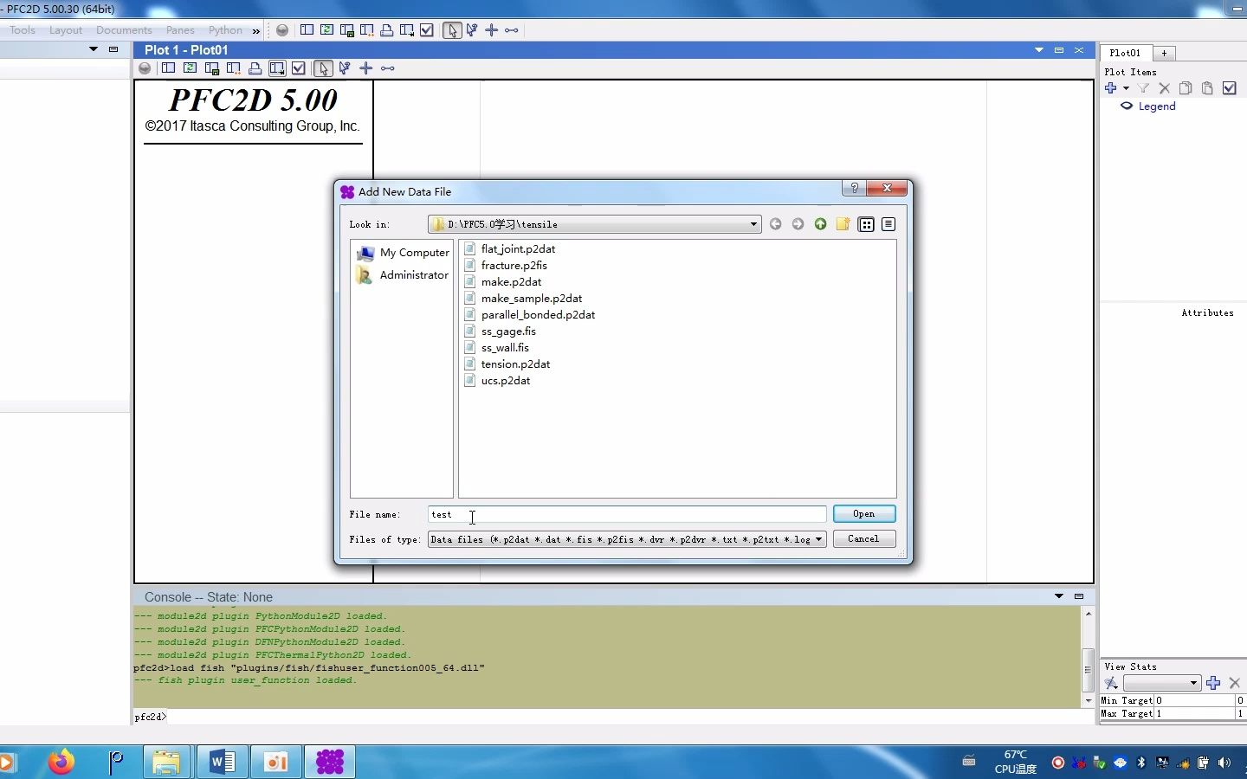Switch to the Plot01 tab in control panel
The height and width of the screenshot is (779, 1247).
[x=1125, y=53]
